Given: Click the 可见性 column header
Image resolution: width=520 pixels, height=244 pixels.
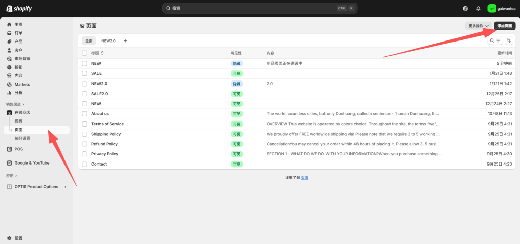Looking at the screenshot, I should 236,53.
